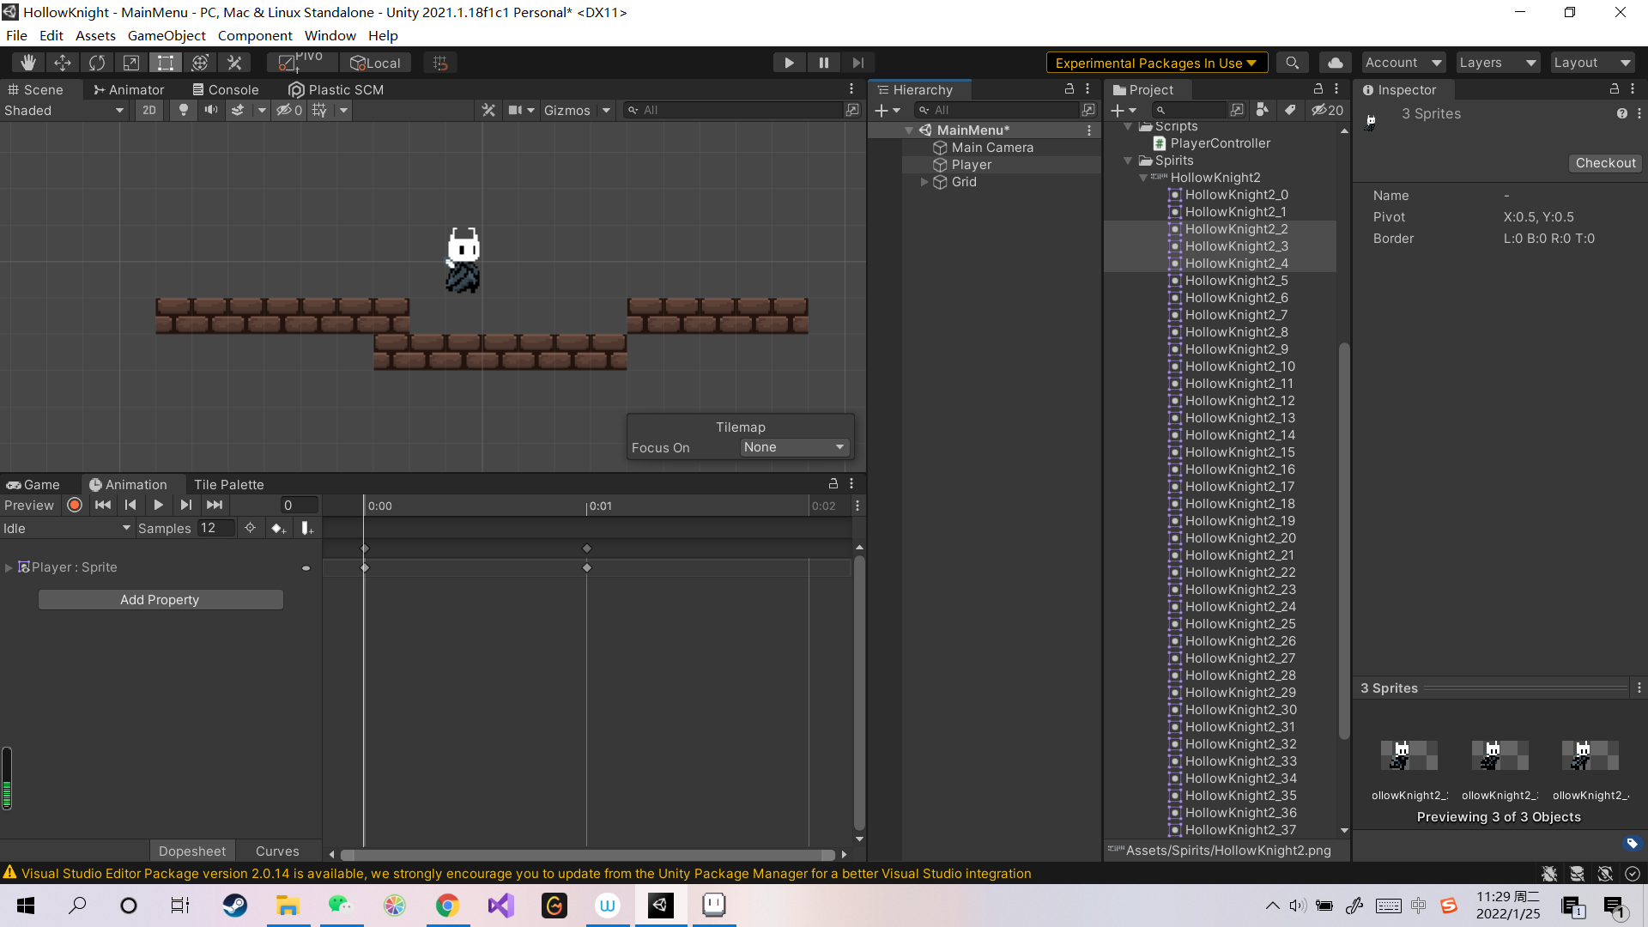The height and width of the screenshot is (927, 1648).
Task: Switch to the Animator tab
Action: pos(129,89)
